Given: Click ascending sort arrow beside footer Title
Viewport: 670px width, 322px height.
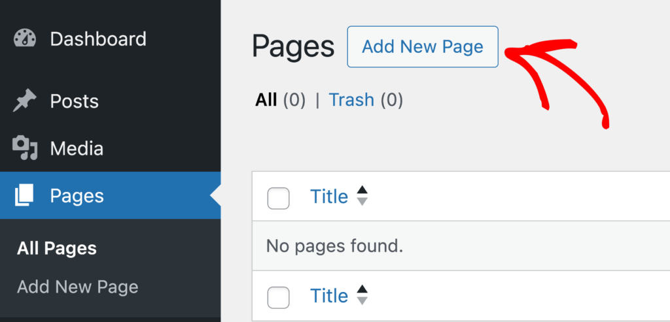Looking at the screenshot, I should (x=362, y=289).
